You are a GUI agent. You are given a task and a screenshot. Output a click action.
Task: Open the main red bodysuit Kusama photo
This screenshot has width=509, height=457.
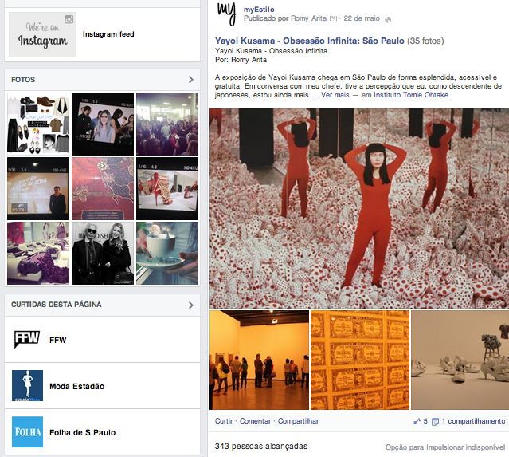(359, 208)
